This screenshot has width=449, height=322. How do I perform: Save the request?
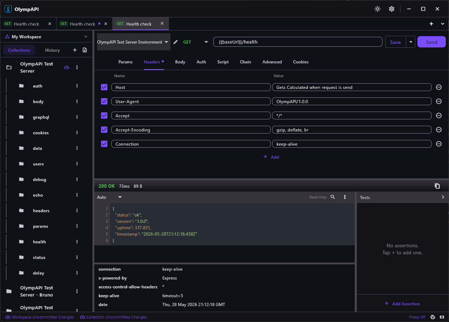tap(395, 42)
